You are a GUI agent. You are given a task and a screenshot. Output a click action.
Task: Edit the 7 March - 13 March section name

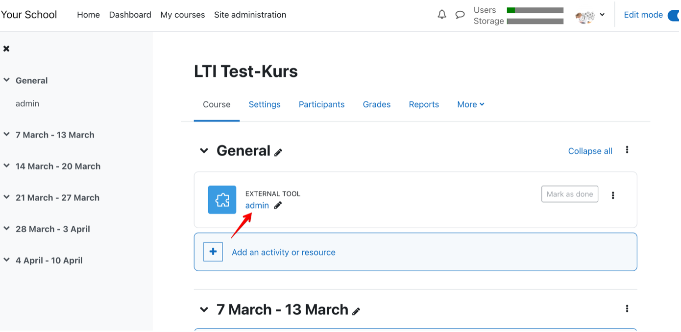coord(356,311)
